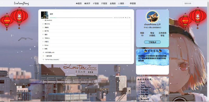
Task: Seek on the green music progress bar
Action: click(81, 18)
